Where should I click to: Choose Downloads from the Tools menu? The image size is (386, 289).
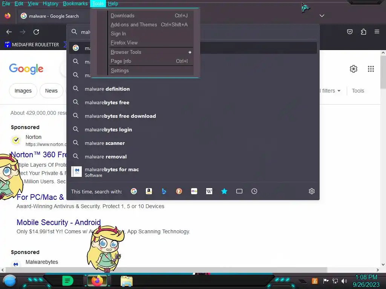[x=151, y=15]
